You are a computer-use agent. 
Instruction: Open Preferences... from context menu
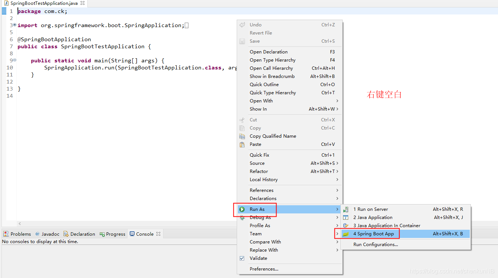pyautogui.click(x=290, y=269)
